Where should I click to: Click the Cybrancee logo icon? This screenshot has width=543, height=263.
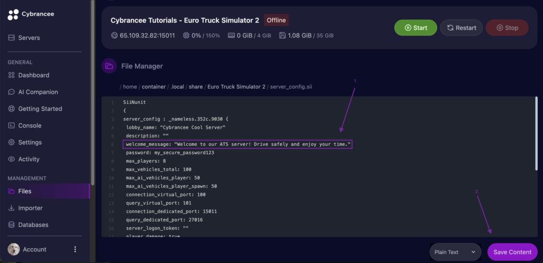13,14
